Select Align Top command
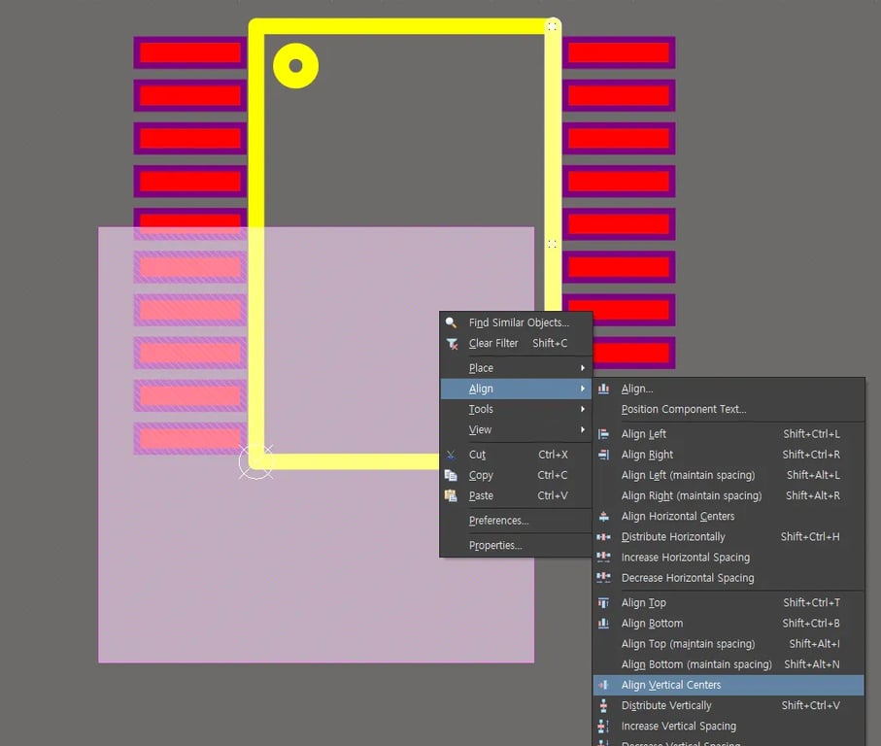The height and width of the screenshot is (746, 881). pyautogui.click(x=729, y=603)
